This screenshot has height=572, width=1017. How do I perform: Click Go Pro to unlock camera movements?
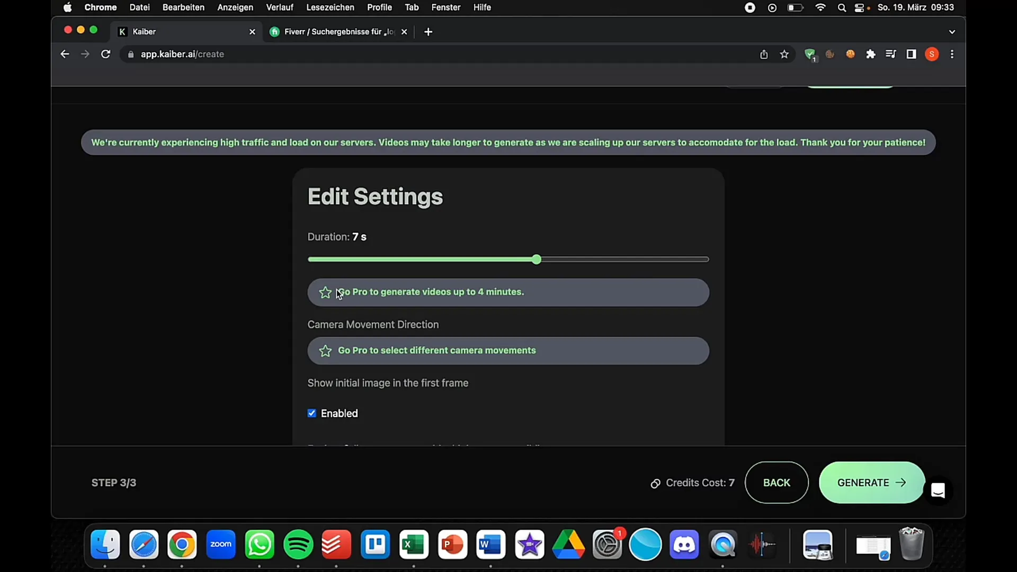pyautogui.click(x=508, y=350)
